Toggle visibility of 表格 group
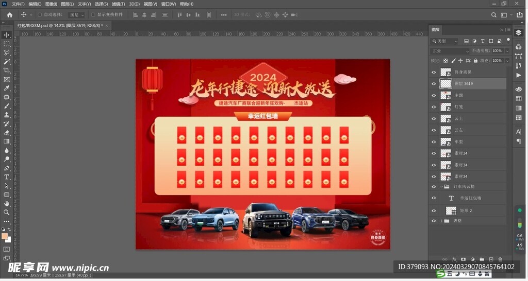 coord(434,221)
